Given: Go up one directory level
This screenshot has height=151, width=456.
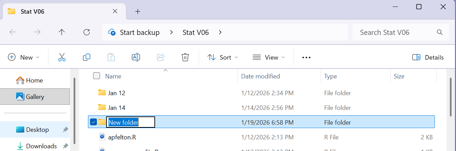Looking at the screenshot, I should pos(62,32).
